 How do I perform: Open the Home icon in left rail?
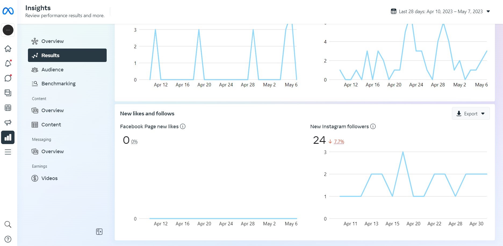click(8, 49)
